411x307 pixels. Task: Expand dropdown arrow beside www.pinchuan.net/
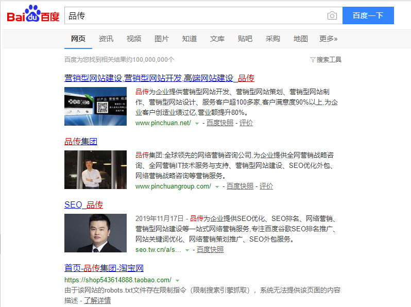(x=197, y=124)
